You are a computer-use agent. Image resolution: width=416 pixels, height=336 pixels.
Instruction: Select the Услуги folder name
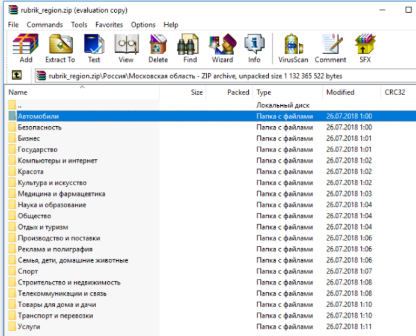pyautogui.click(x=29, y=327)
